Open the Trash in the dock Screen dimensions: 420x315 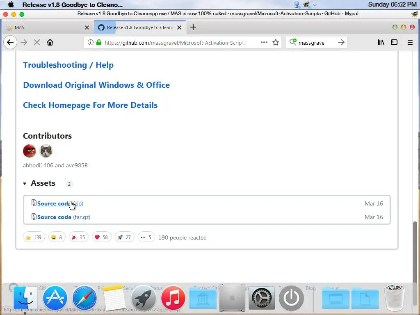point(394,297)
